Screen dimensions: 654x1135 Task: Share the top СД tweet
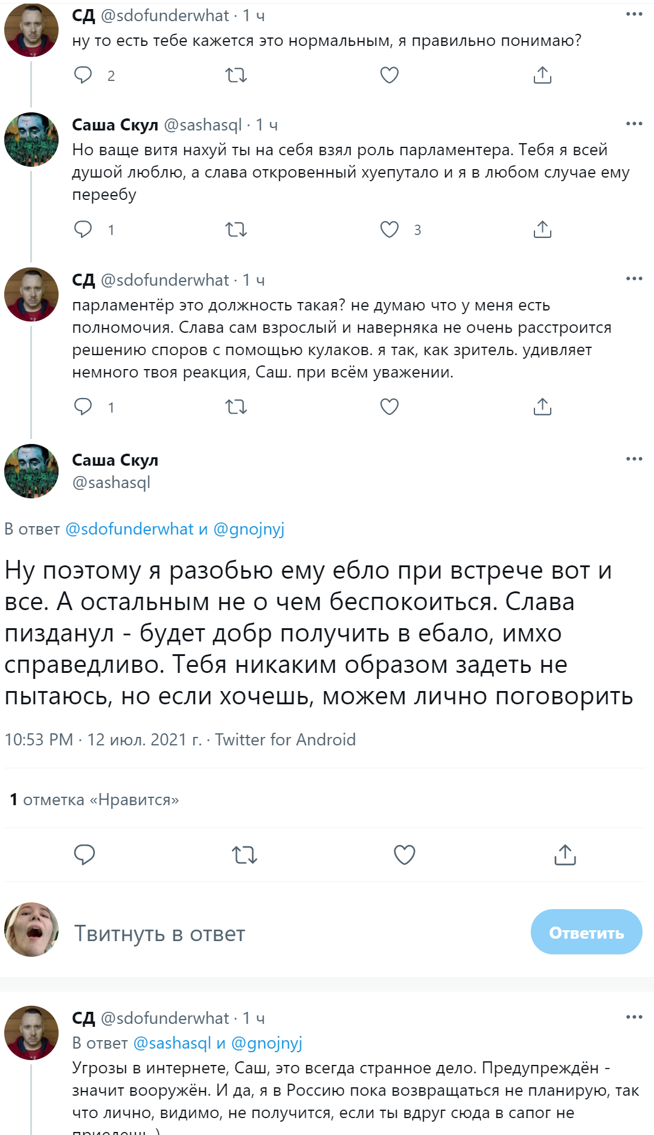point(542,75)
